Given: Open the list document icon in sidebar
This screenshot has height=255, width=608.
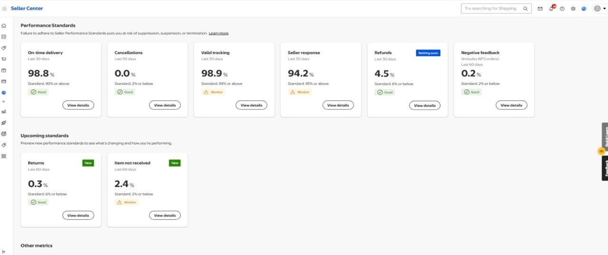Looking at the screenshot, I should [4, 37].
